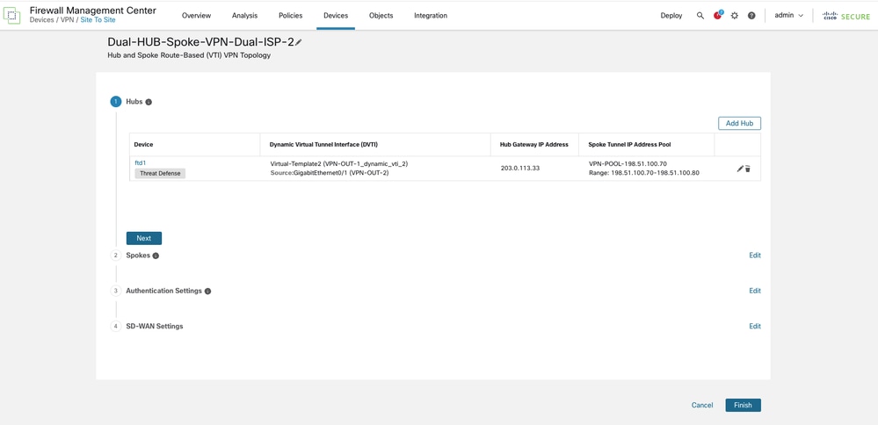Select step 1 Hubs circle
The height and width of the screenshot is (425, 878).
pos(116,102)
